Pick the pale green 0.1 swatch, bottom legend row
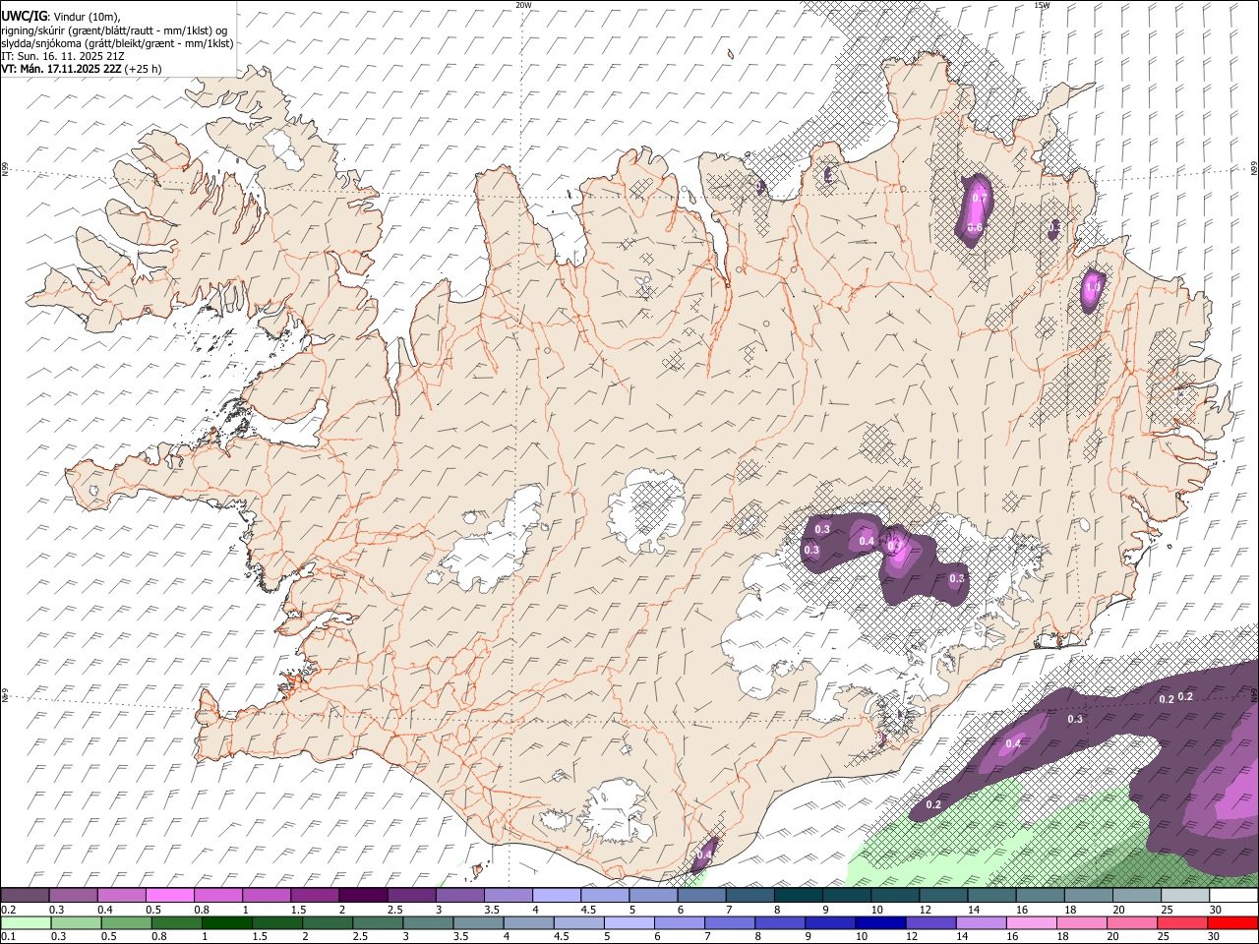 tap(26, 922)
